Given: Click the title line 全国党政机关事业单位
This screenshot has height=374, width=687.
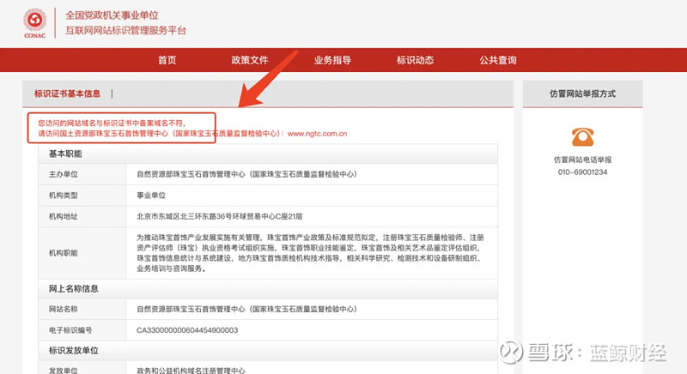Looking at the screenshot, I should coord(112,15).
